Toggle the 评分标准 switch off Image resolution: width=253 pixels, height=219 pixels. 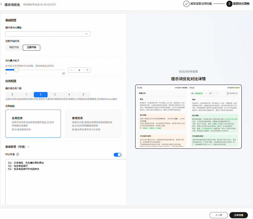pos(117,155)
